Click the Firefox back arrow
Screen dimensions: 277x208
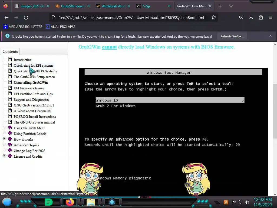pyautogui.click(x=6, y=18)
